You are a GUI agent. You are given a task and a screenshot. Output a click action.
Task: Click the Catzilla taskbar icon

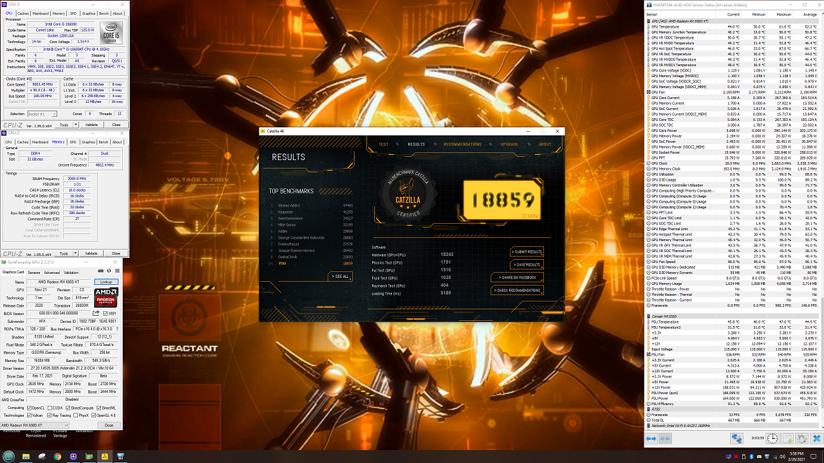[x=105, y=457]
